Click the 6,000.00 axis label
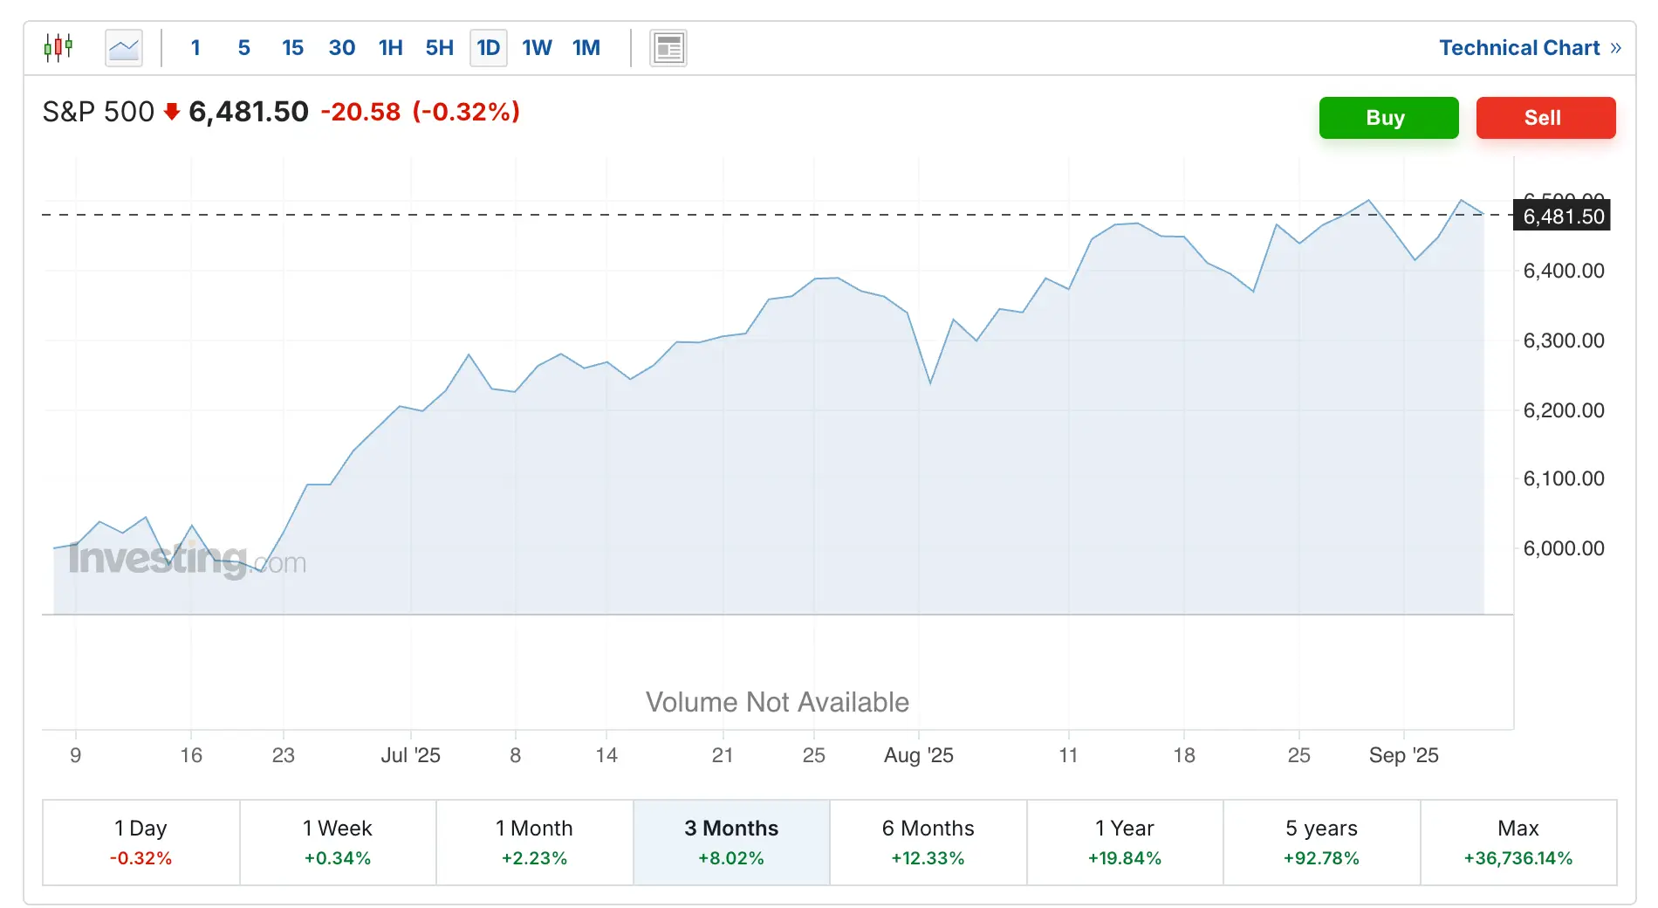The width and height of the screenshot is (1658, 908). coord(1564,548)
